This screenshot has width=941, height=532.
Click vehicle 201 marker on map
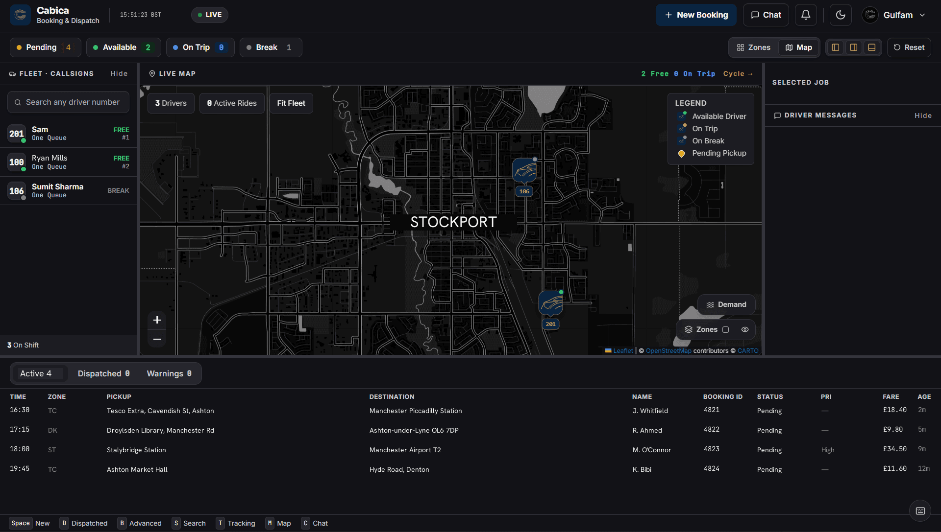(551, 303)
